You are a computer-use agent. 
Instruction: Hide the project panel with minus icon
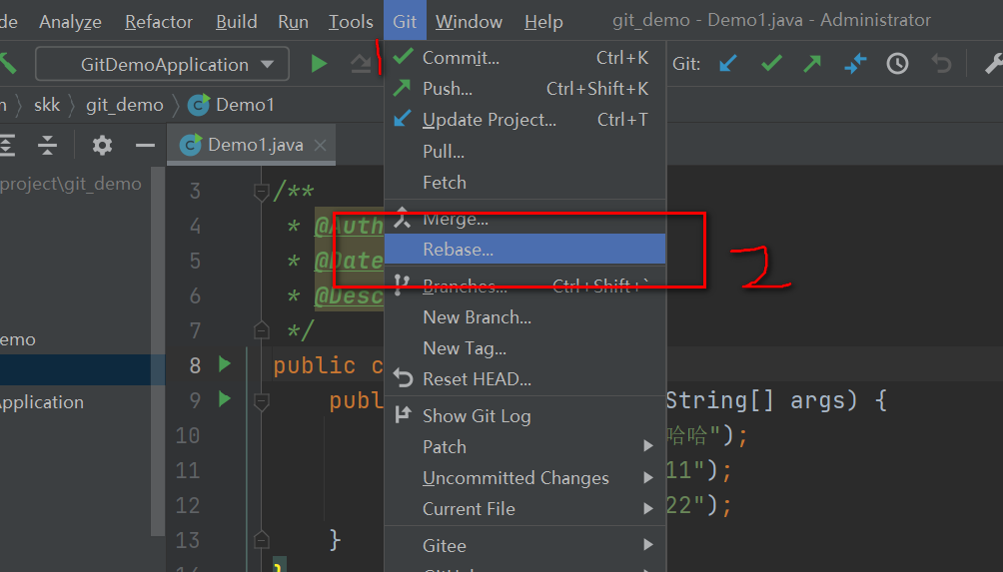(x=145, y=146)
